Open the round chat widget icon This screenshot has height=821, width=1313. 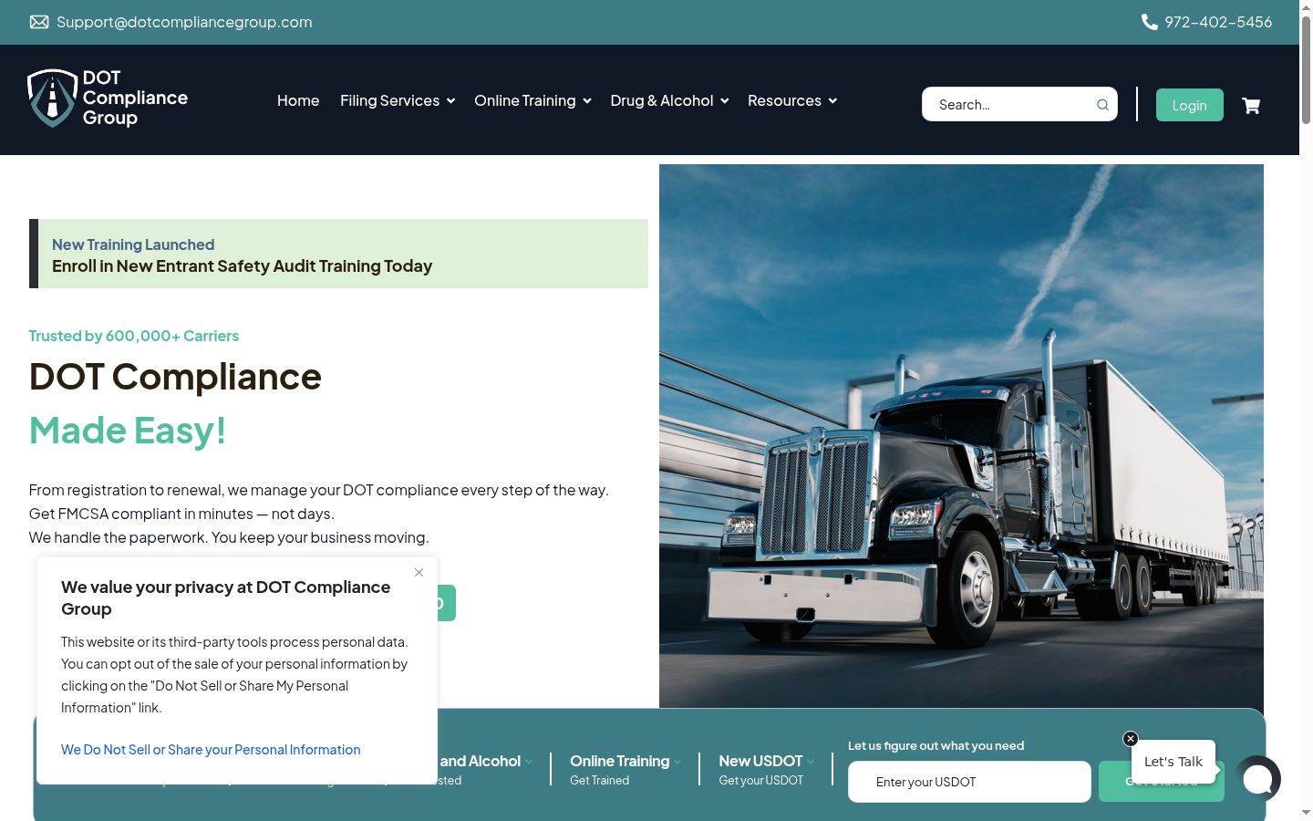tap(1258, 779)
